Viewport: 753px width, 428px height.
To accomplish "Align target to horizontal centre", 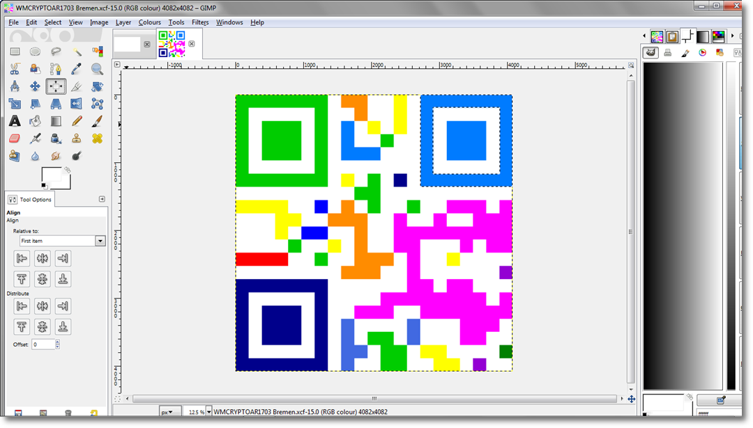I will pyautogui.click(x=43, y=258).
